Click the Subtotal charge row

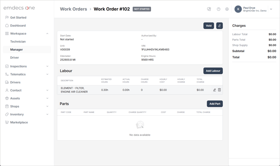click(x=254, y=51)
